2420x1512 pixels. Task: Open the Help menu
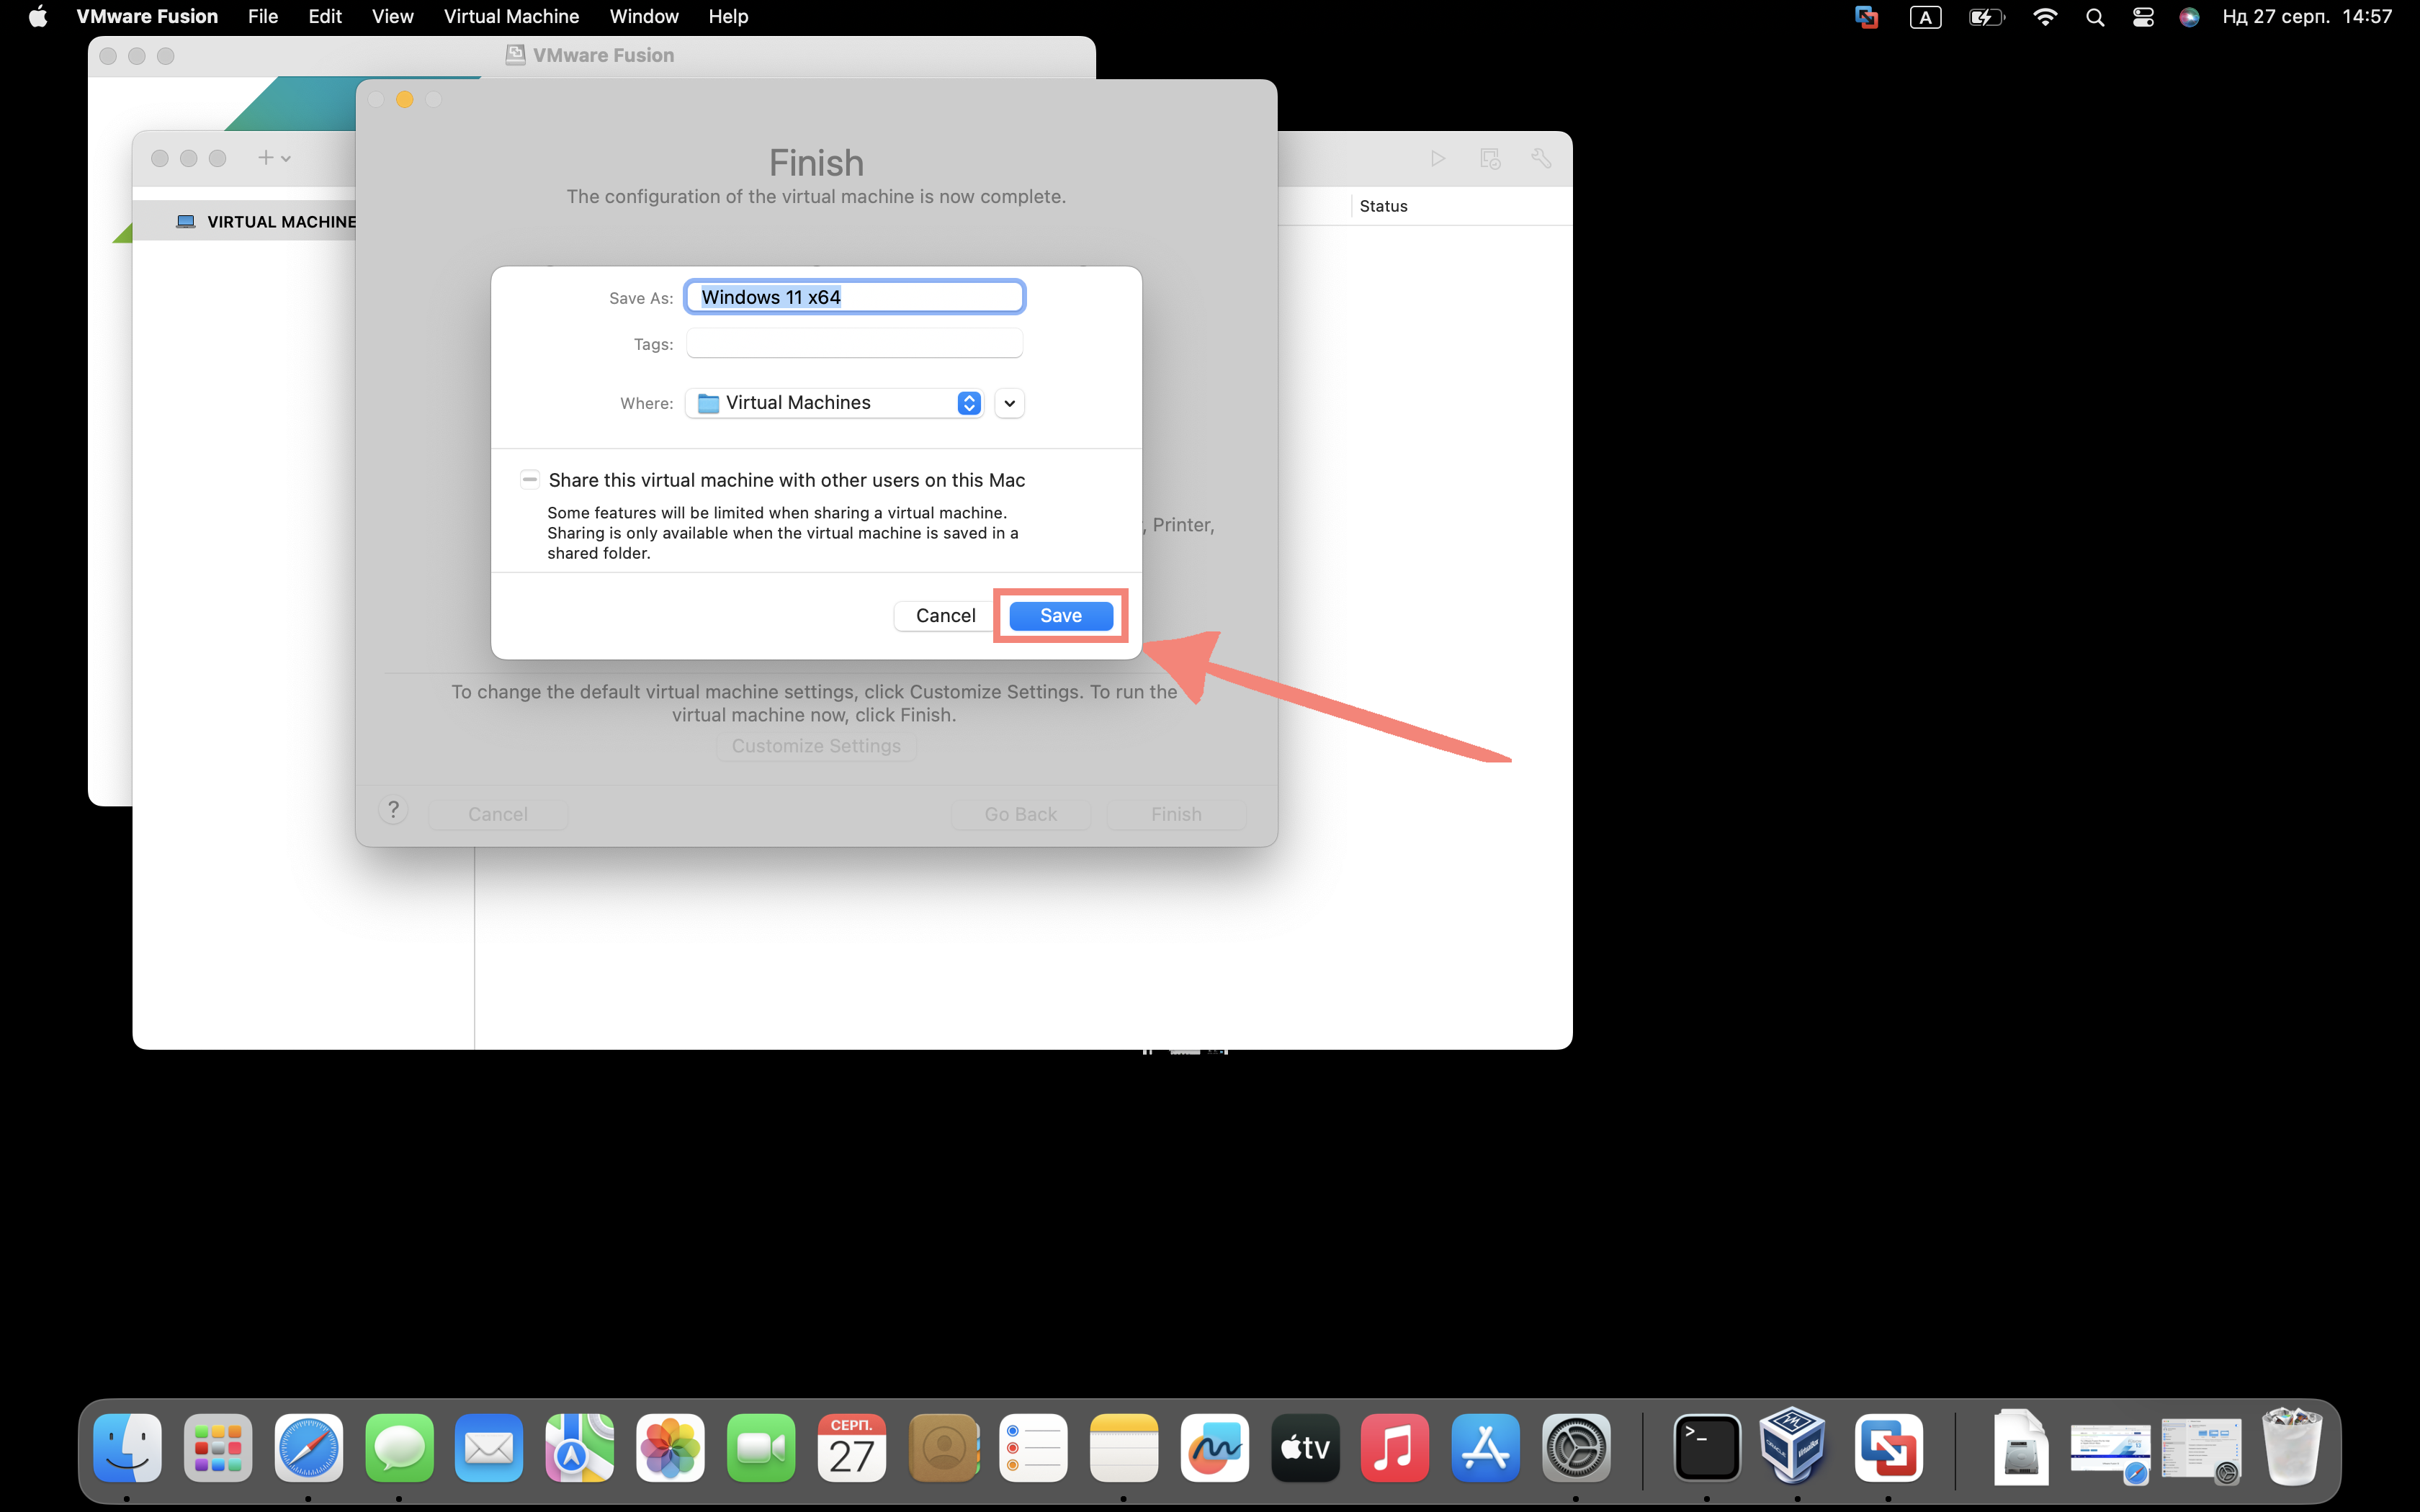coord(728,16)
